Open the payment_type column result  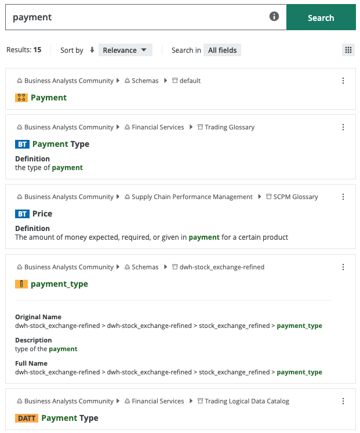59,284
